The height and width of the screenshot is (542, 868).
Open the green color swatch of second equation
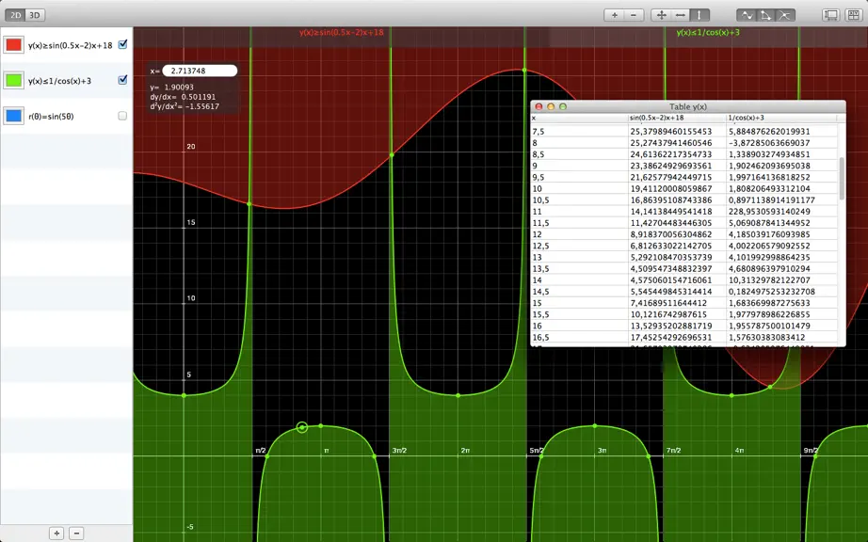pyautogui.click(x=14, y=80)
